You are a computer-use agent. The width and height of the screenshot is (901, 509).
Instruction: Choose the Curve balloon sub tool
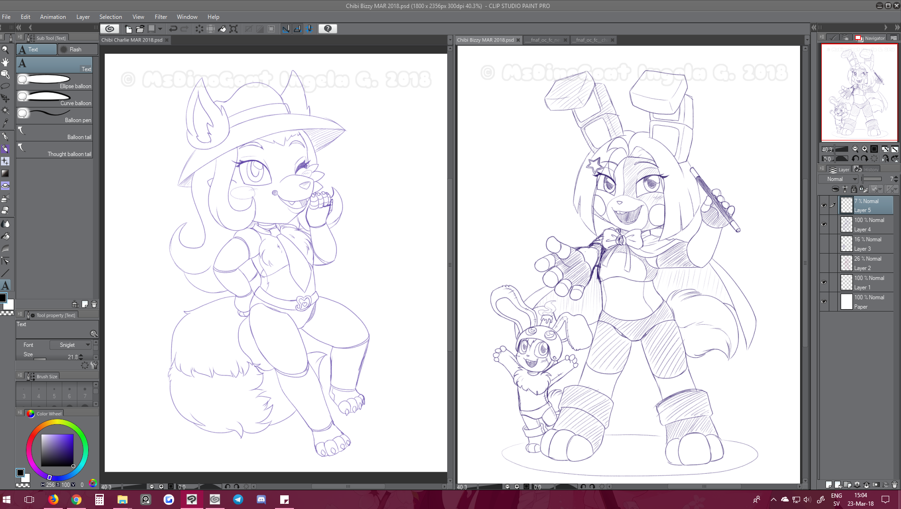[x=54, y=99]
